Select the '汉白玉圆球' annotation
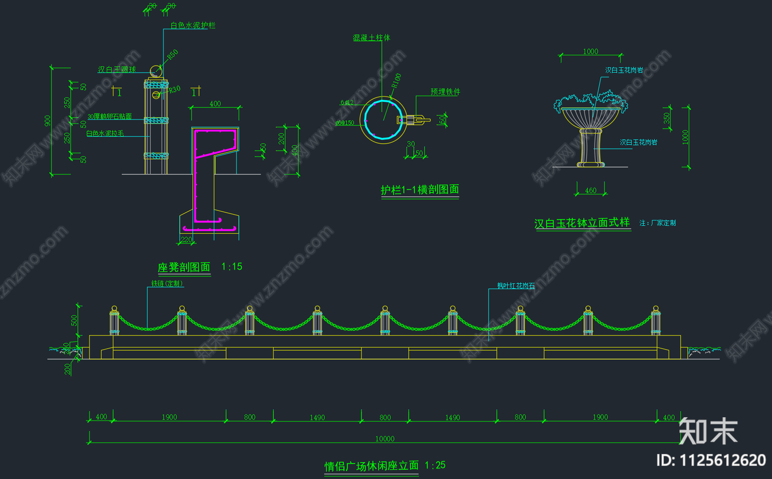The height and width of the screenshot is (479, 772). (117, 69)
